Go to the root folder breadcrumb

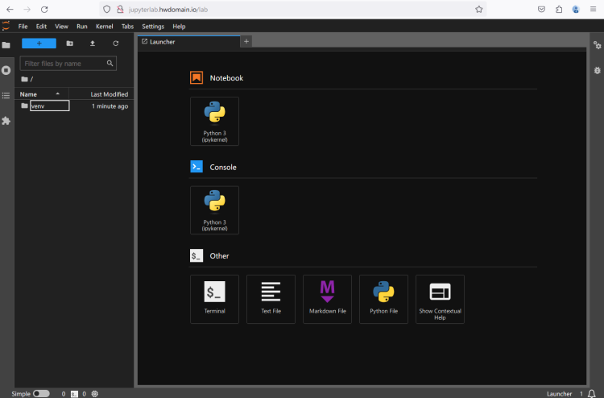coord(27,79)
